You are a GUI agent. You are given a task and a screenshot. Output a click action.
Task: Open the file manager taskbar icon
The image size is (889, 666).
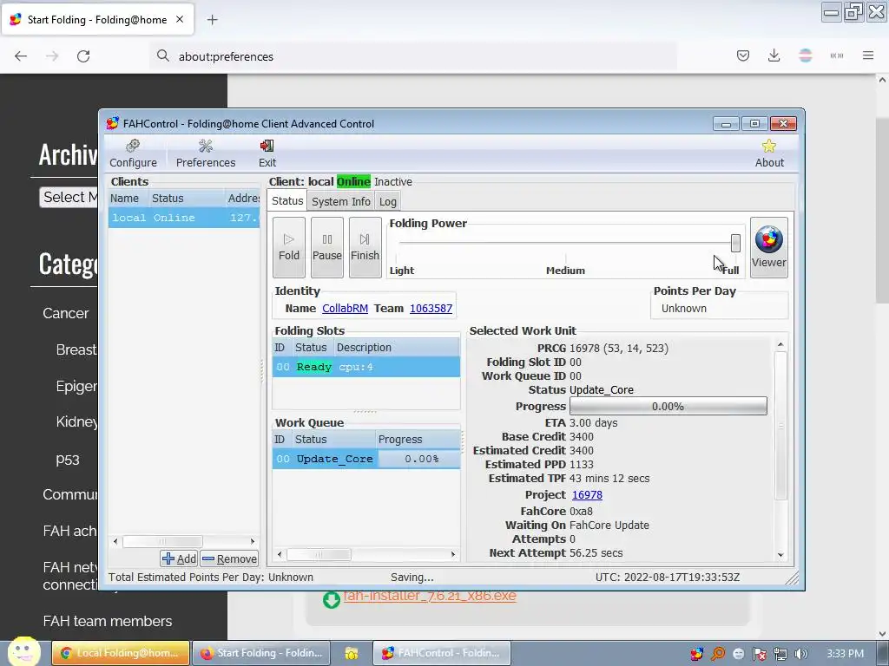(352, 654)
